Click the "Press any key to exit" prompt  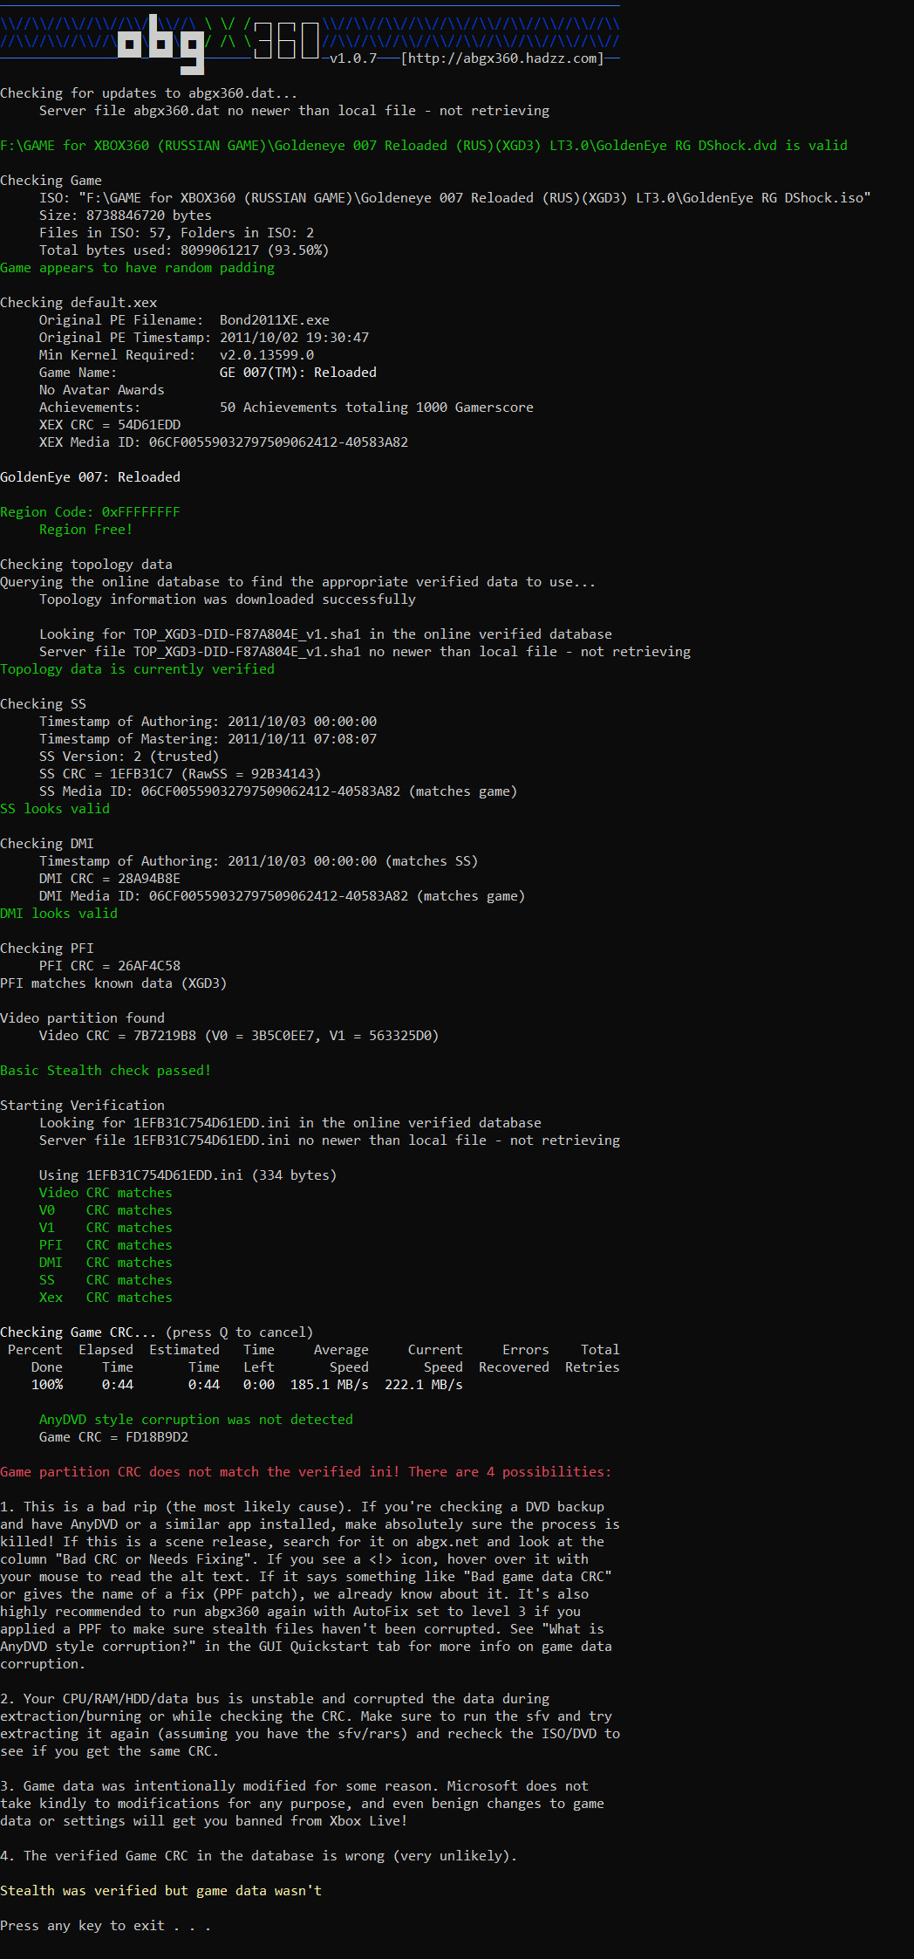pos(106,1926)
